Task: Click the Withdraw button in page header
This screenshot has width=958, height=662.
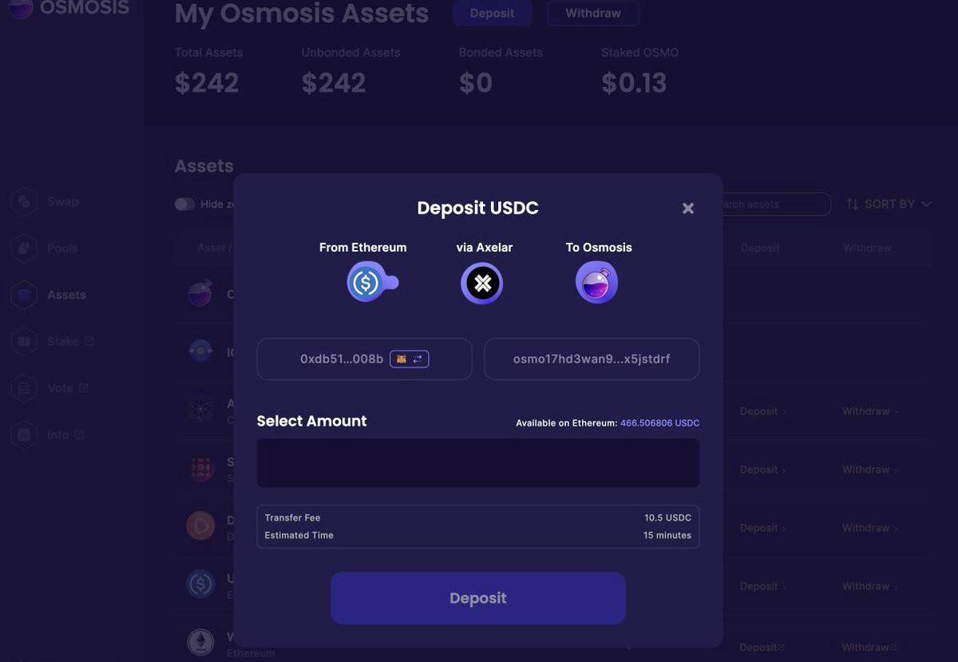Action: click(592, 14)
